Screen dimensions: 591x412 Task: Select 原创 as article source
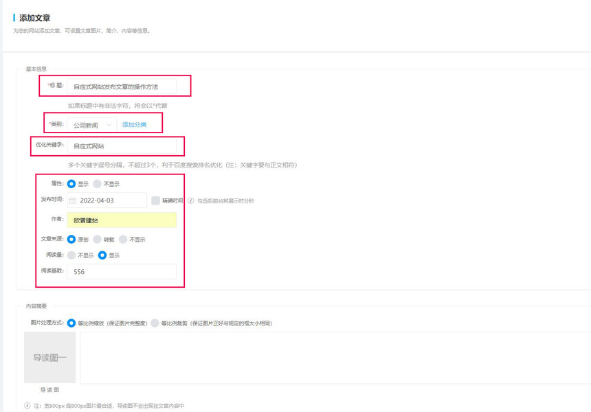[71, 240]
